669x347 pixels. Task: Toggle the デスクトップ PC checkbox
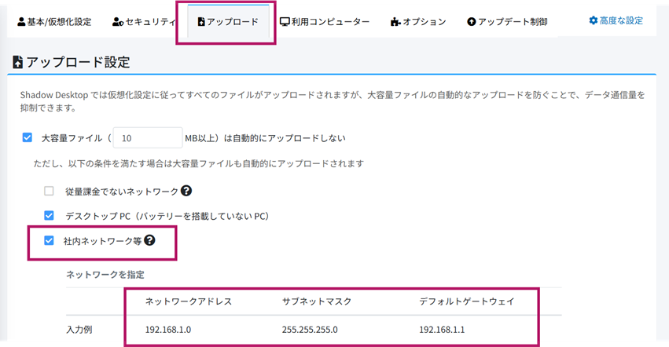click(50, 215)
